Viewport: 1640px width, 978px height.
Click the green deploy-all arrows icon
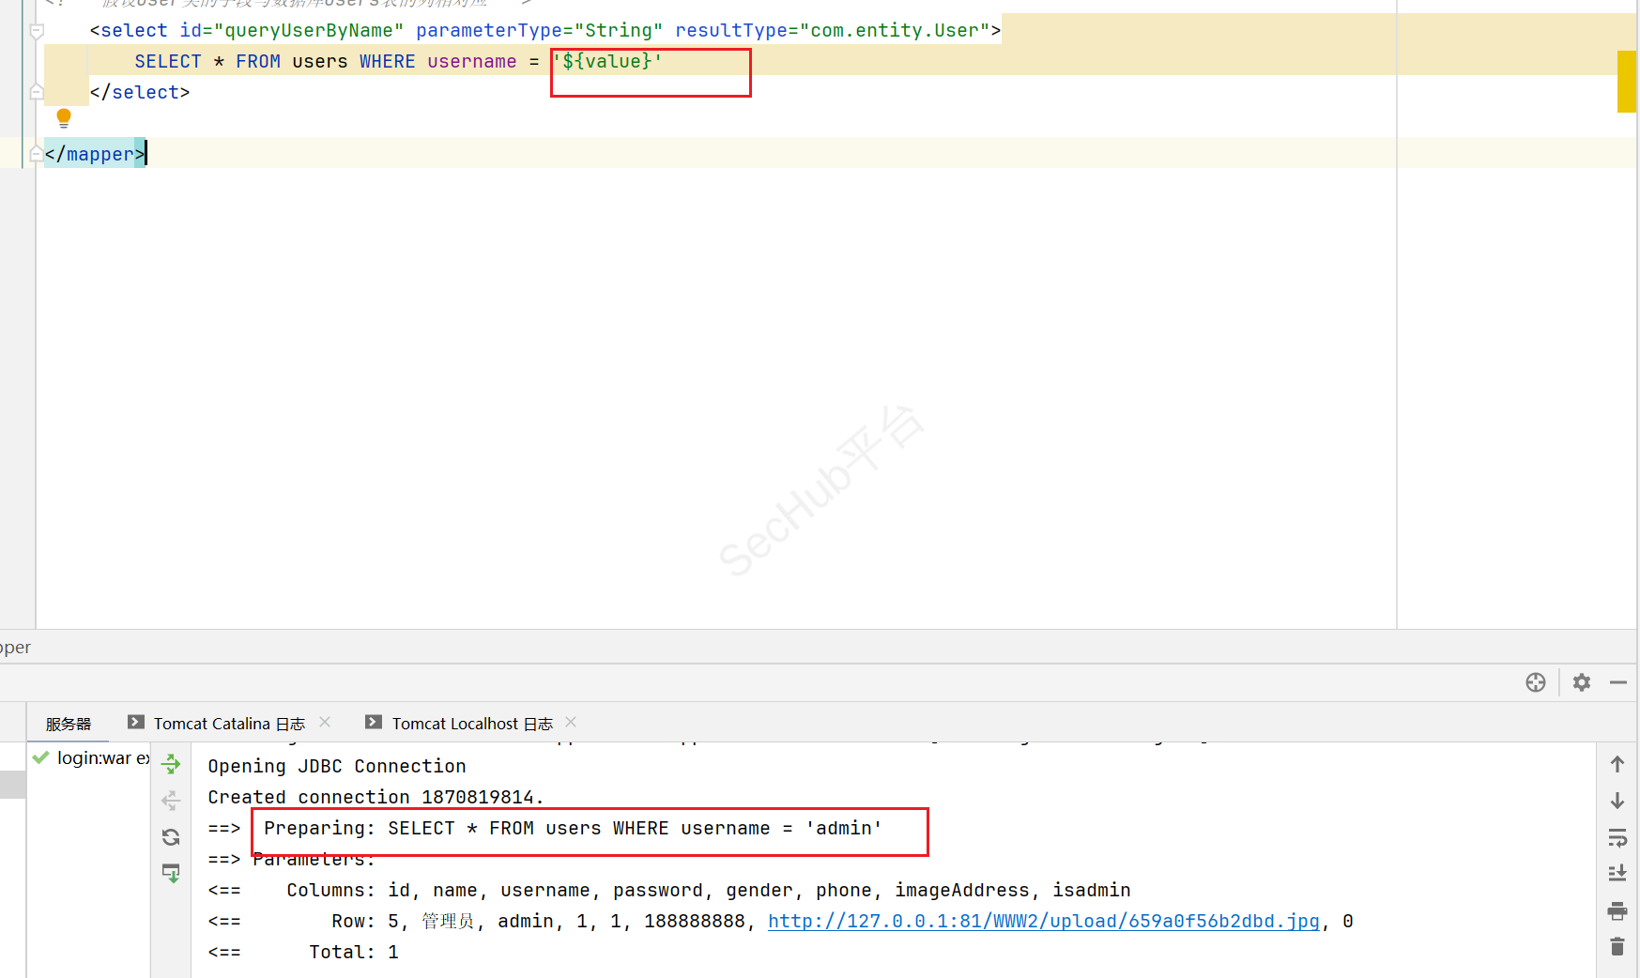tap(171, 765)
